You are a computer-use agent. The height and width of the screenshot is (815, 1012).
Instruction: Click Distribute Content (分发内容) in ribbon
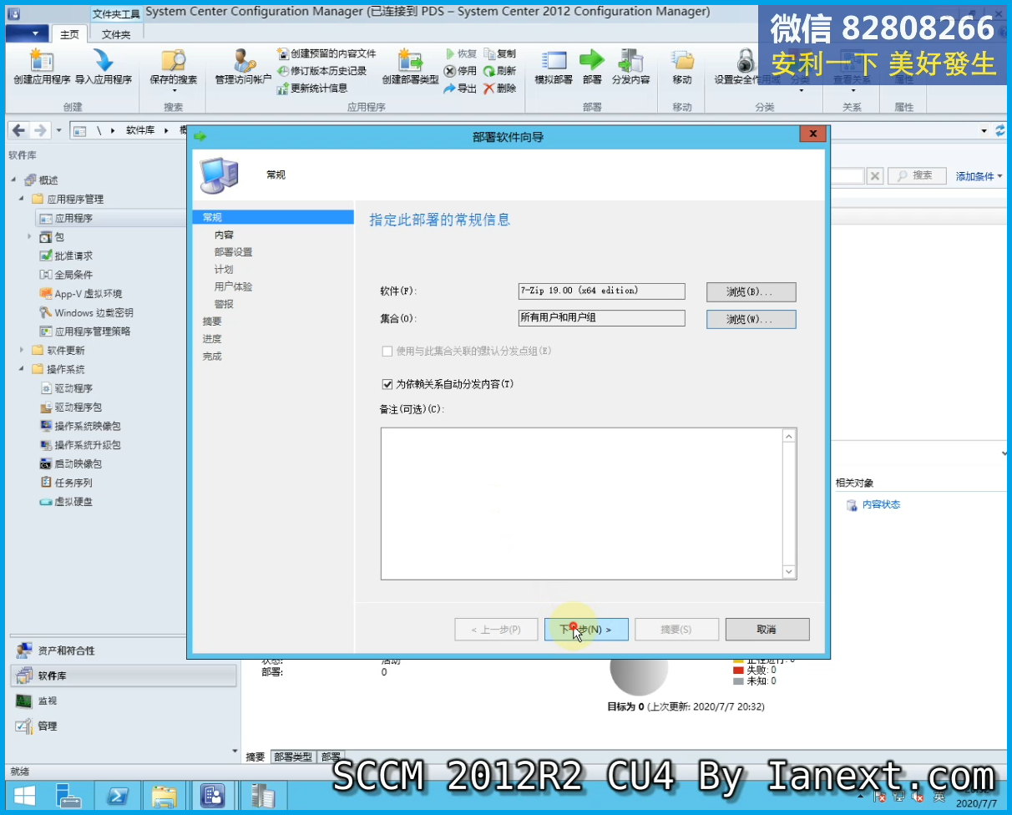click(630, 68)
